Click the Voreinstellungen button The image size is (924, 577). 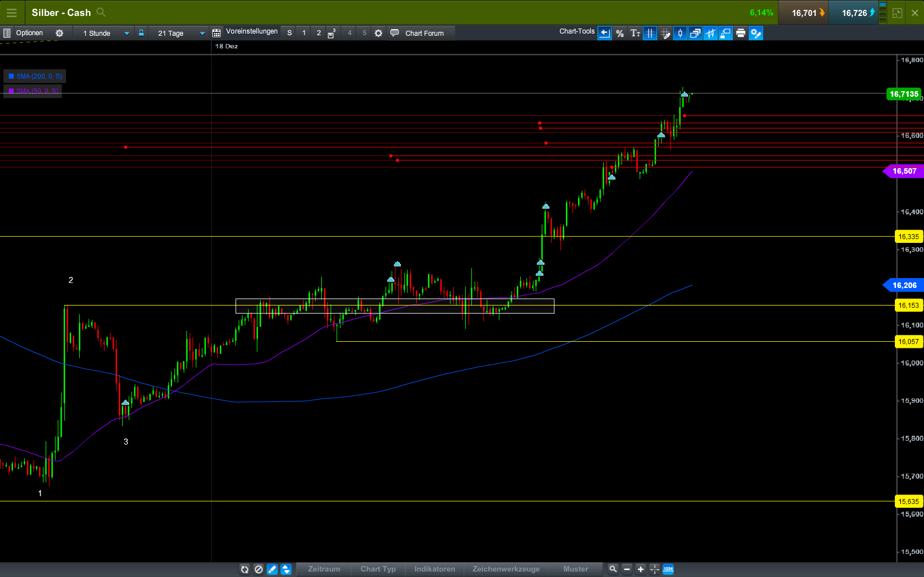click(251, 31)
